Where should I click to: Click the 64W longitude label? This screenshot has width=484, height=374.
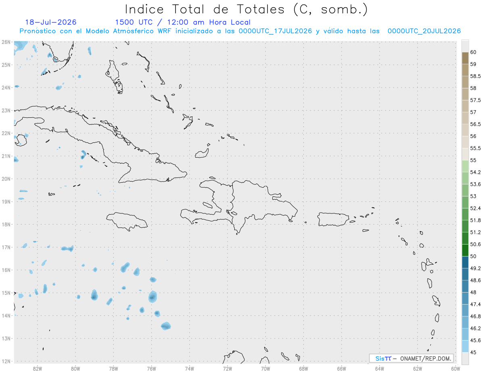pyautogui.click(x=380, y=368)
